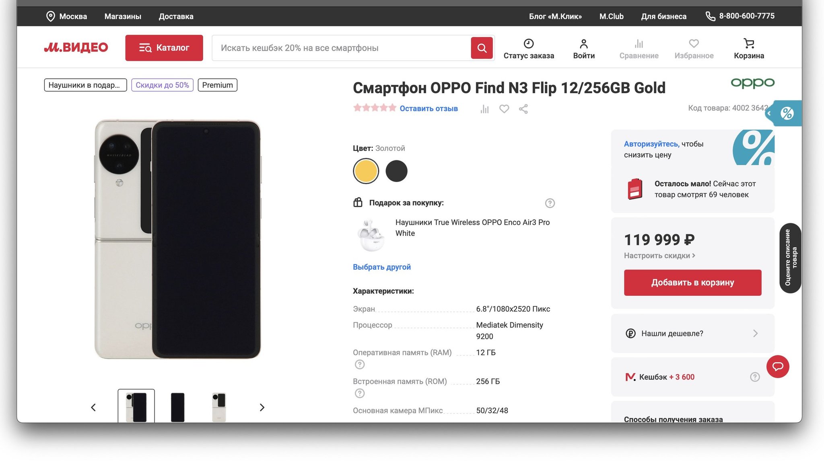Open Избранное in the header

(x=694, y=49)
